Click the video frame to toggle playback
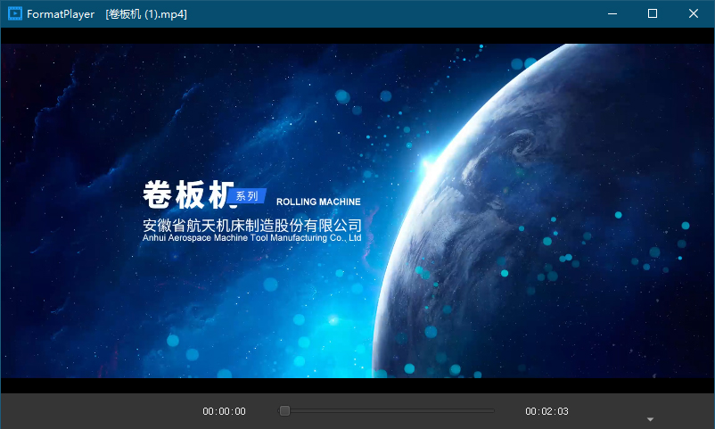This screenshot has width=715, height=429. click(x=357, y=210)
